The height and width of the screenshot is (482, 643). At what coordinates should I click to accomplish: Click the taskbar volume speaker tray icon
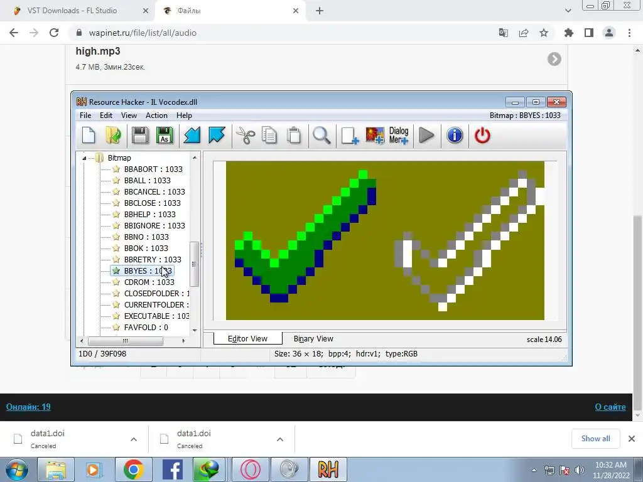pyautogui.click(x=580, y=470)
